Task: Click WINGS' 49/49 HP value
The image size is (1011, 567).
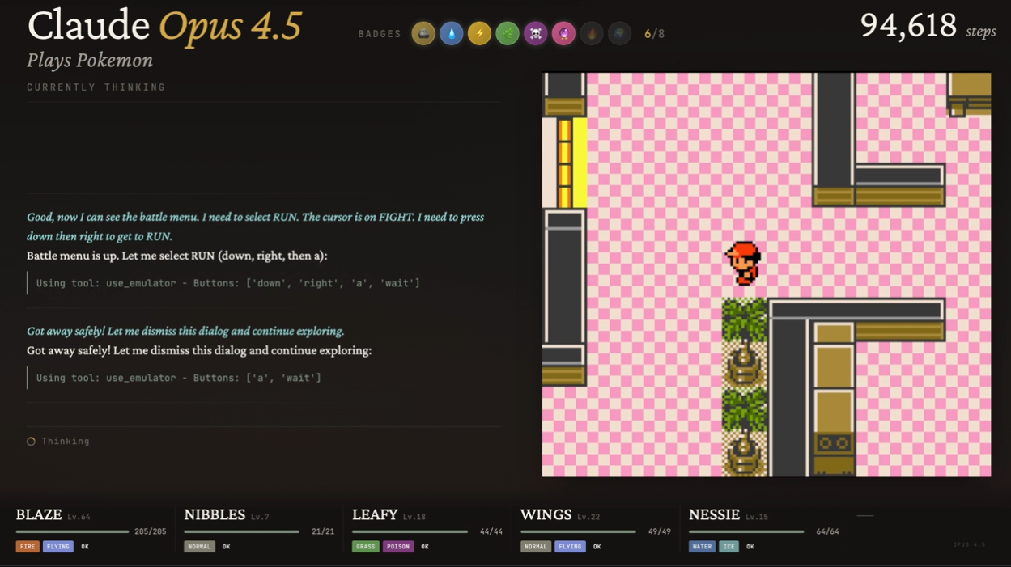Action: pos(660,531)
